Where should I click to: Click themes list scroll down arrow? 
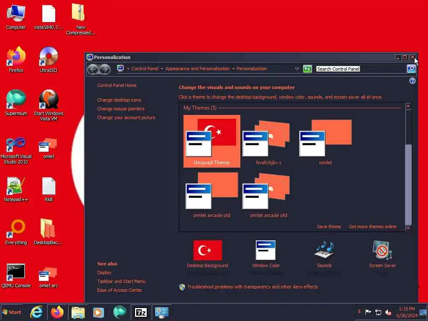point(408,228)
